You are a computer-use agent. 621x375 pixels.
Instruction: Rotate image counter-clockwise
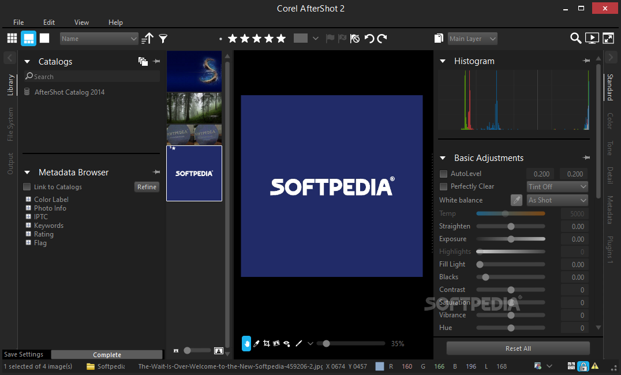(x=369, y=39)
